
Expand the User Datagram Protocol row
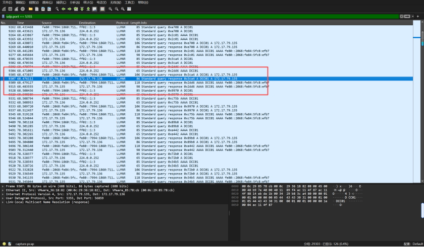(3, 197)
